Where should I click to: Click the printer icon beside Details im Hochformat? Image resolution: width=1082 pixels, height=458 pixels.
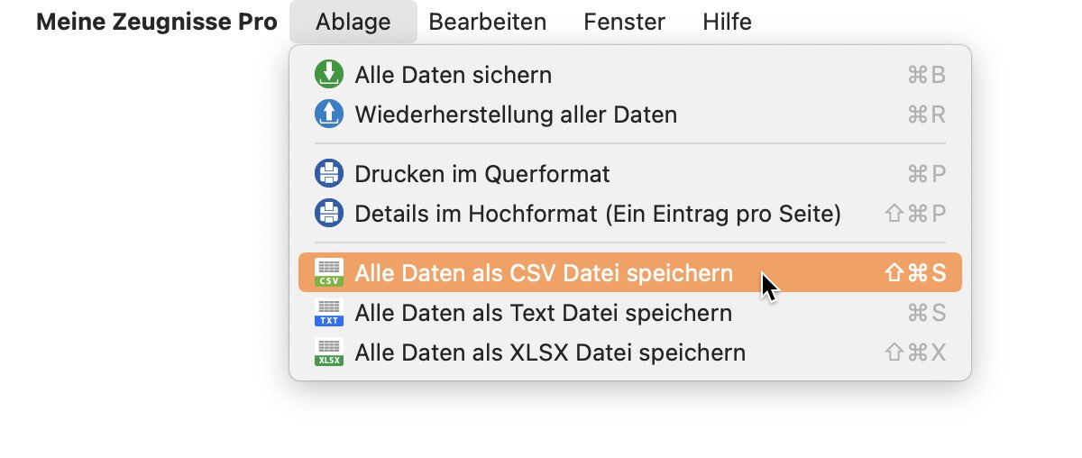[329, 214]
